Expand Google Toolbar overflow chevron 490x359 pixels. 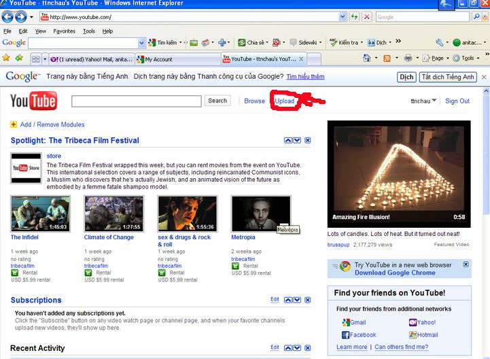398,41
